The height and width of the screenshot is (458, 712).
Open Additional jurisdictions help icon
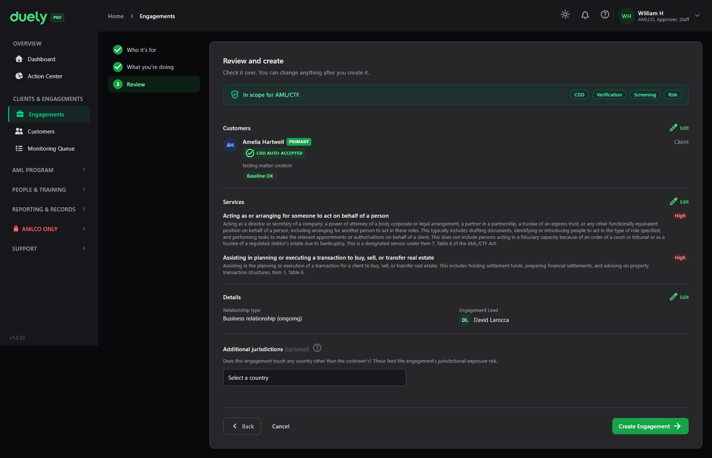[317, 348]
